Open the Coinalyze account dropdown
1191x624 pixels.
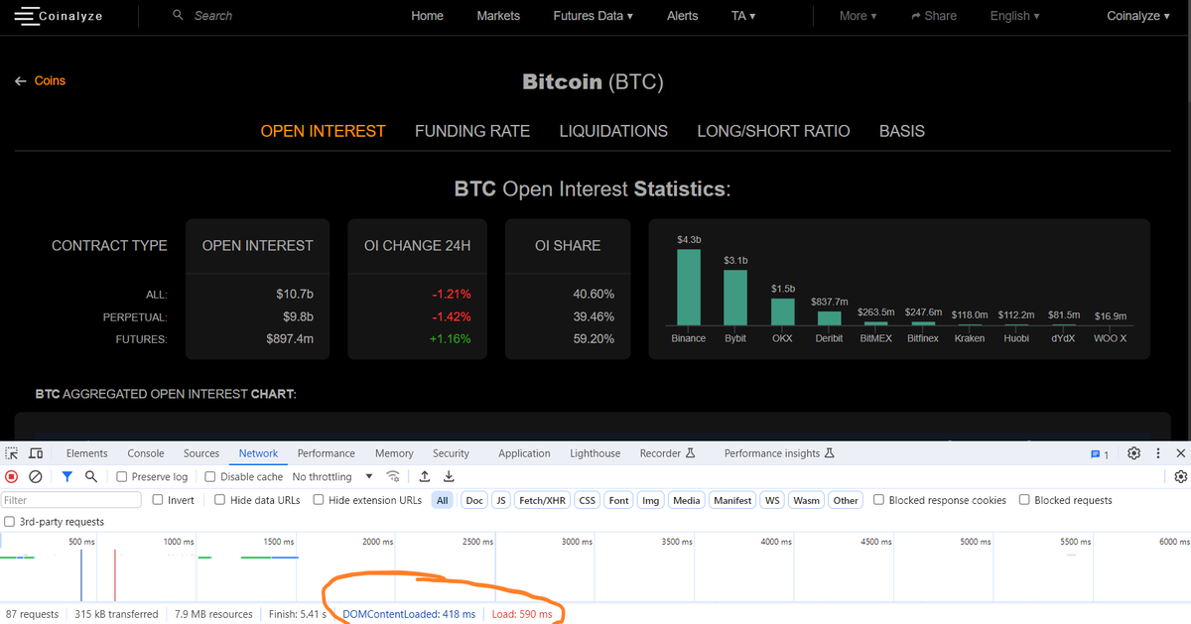(1138, 16)
